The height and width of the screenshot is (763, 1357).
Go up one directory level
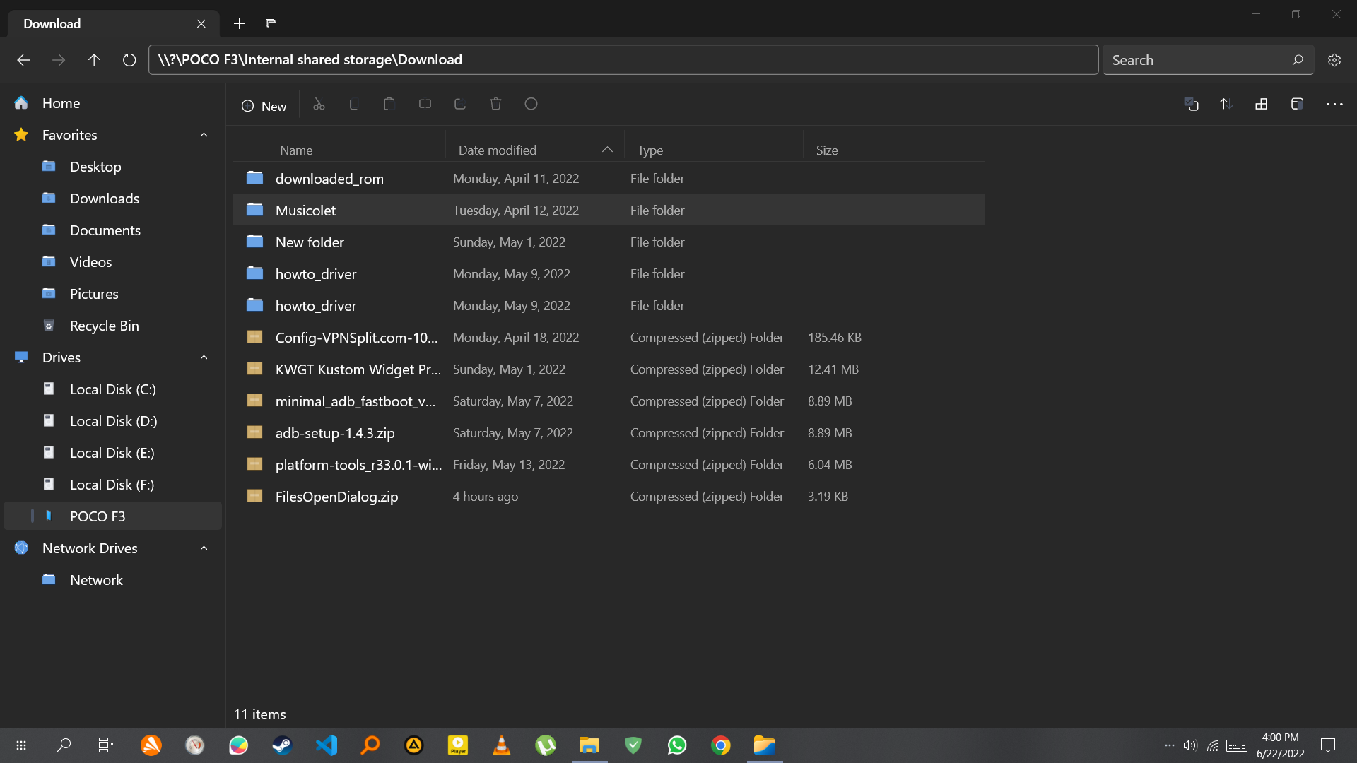93,60
